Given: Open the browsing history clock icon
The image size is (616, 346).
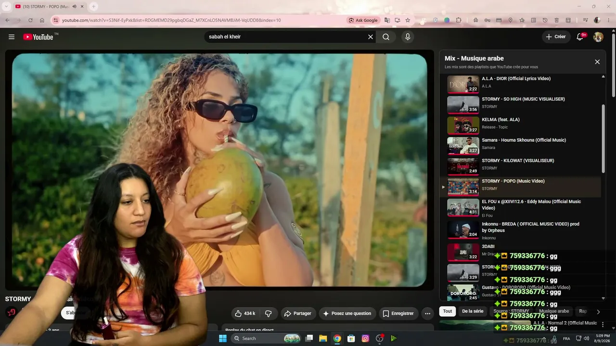Looking at the screenshot, I should pyautogui.click(x=545, y=20).
